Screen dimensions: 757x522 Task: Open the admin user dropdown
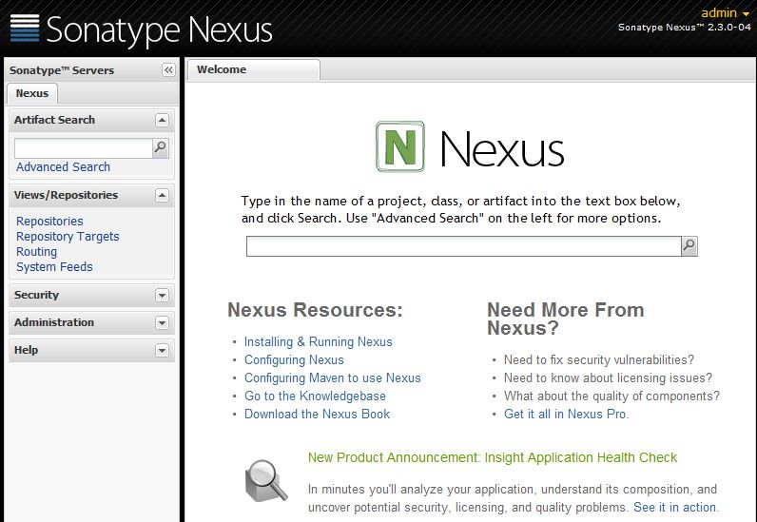pos(725,13)
